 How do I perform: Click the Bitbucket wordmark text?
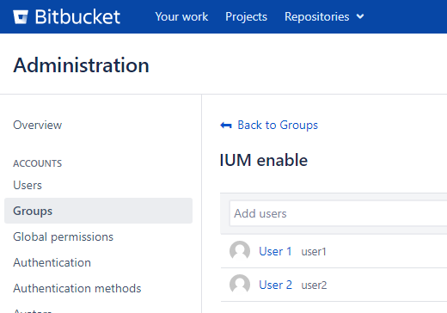(x=77, y=17)
